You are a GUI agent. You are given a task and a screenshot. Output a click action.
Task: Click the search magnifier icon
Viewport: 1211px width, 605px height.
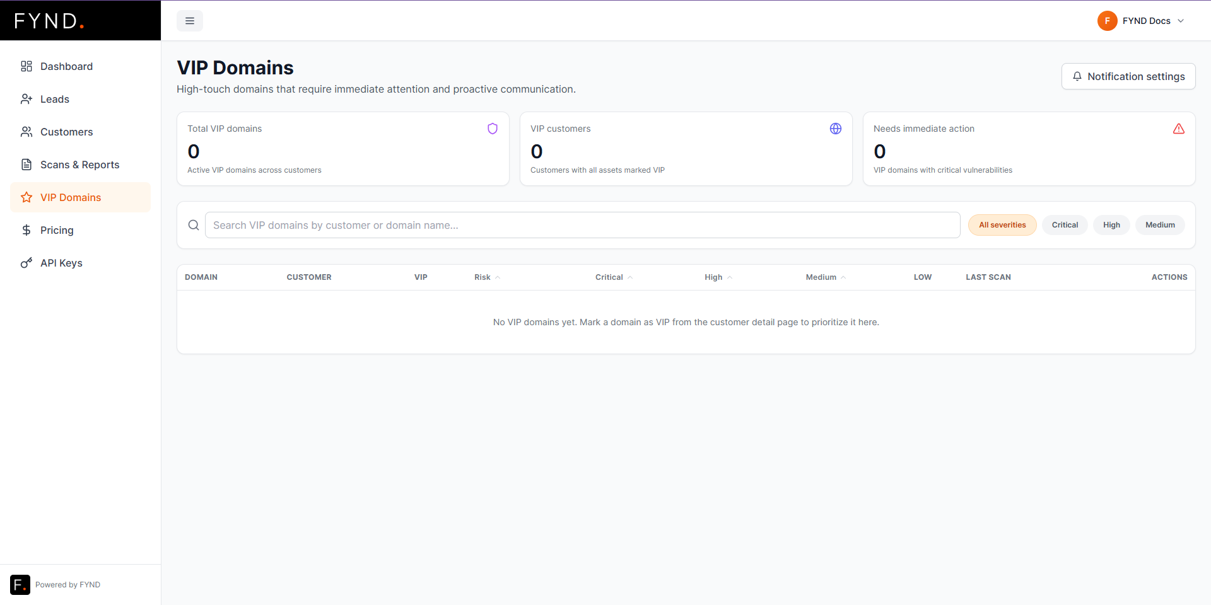[x=194, y=225]
